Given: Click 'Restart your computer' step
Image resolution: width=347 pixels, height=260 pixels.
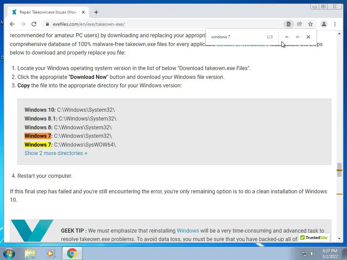Looking at the screenshot, I should click(45, 176).
